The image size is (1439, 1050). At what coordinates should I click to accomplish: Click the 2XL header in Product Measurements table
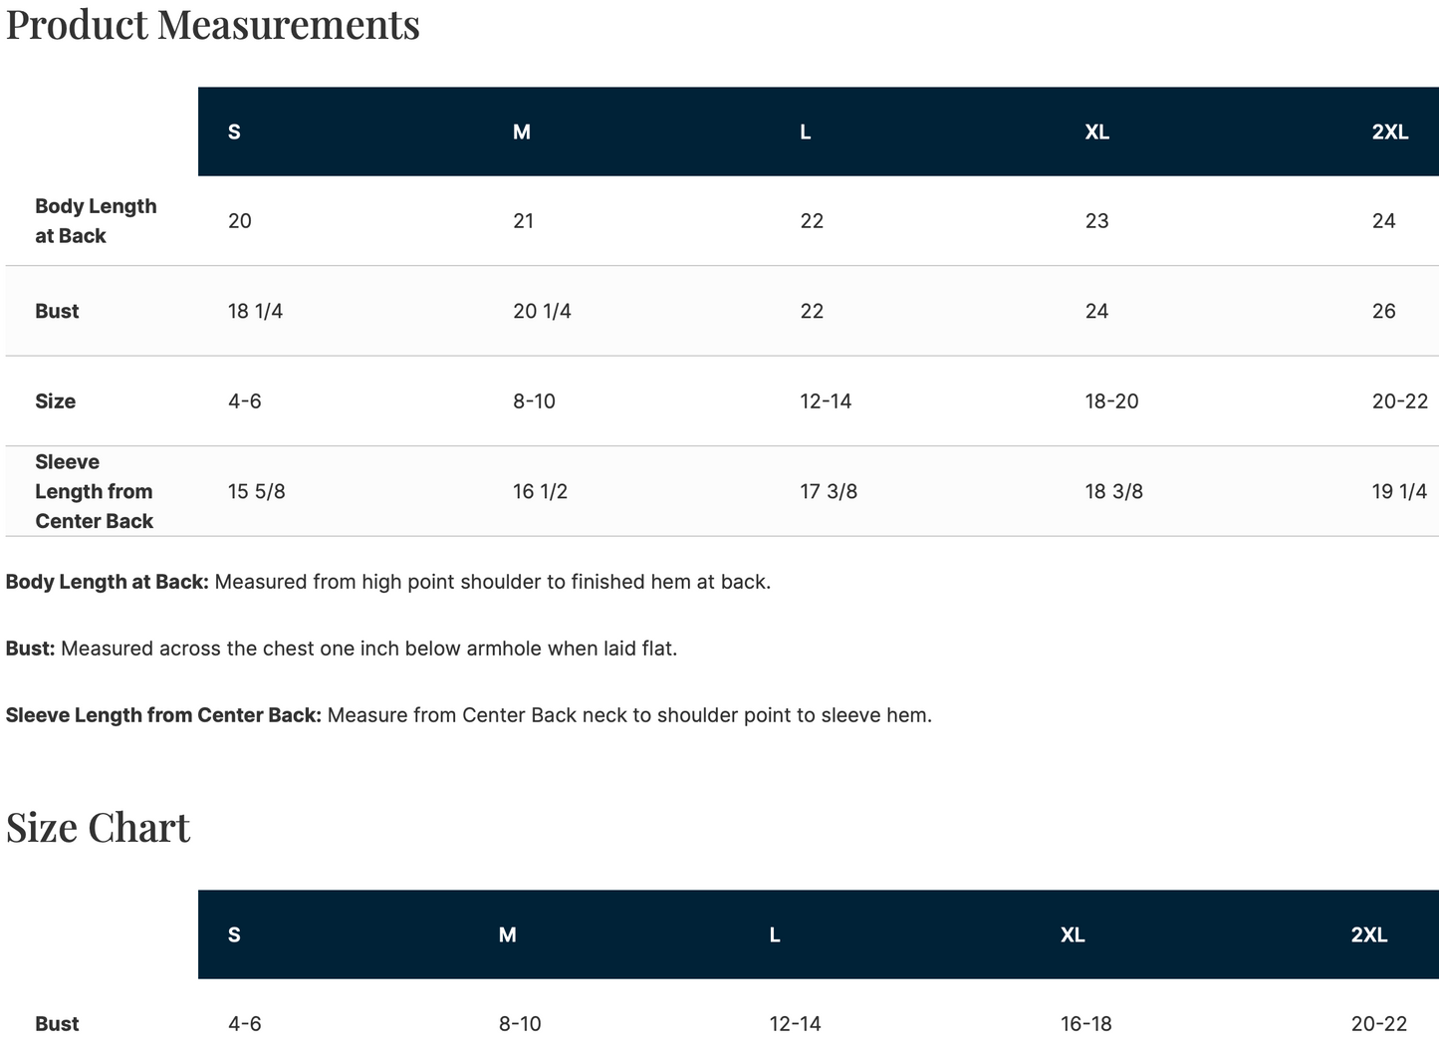(1390, 132)
